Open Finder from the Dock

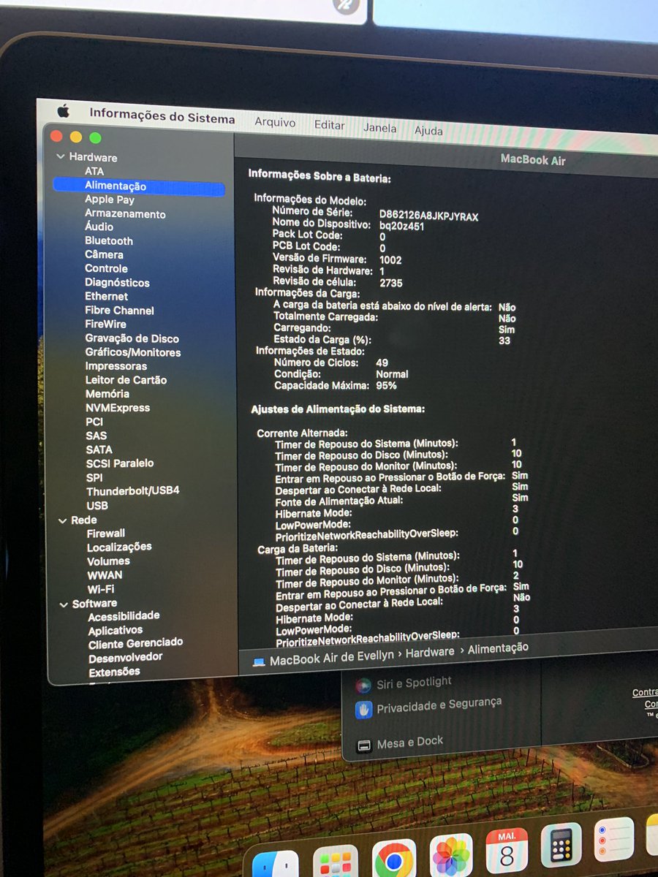click(x=276, y=865)
